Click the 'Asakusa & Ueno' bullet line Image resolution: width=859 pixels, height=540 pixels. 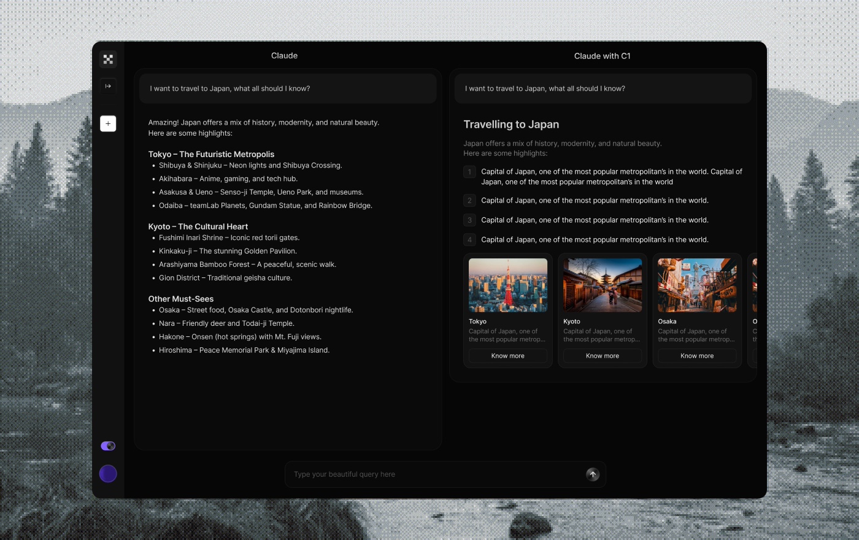pos(261,192)
